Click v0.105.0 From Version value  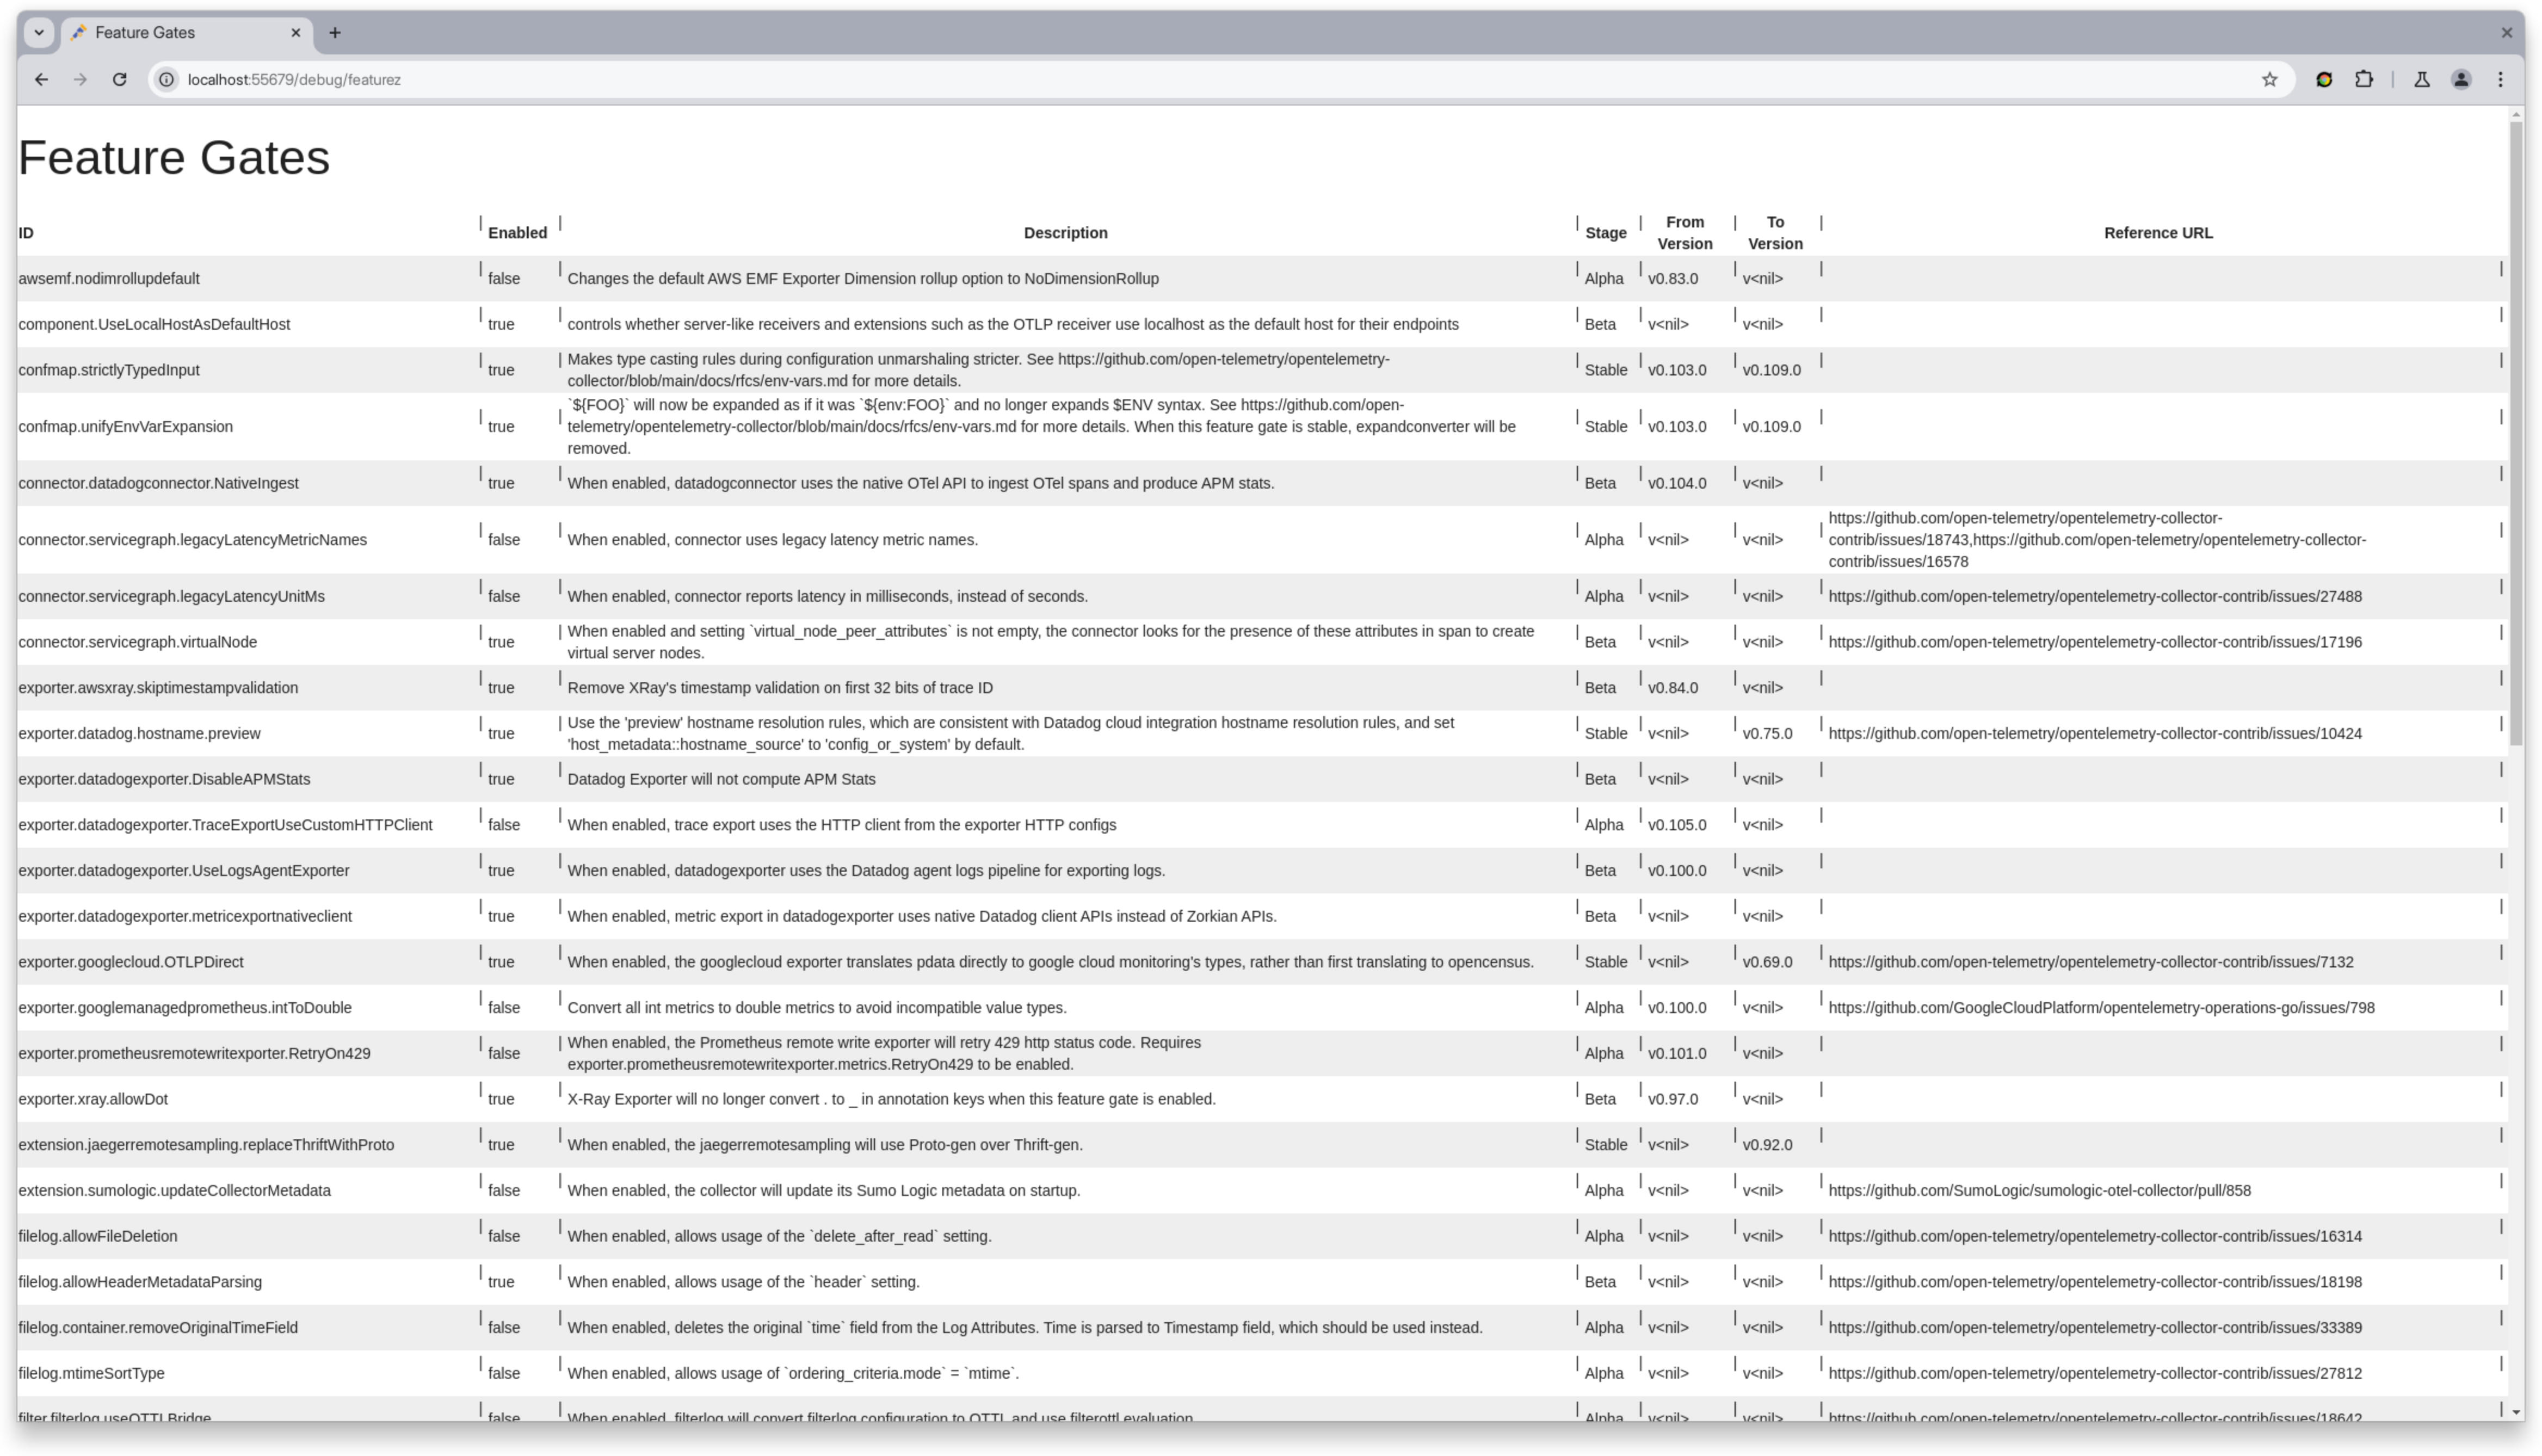click(1677, 826)
